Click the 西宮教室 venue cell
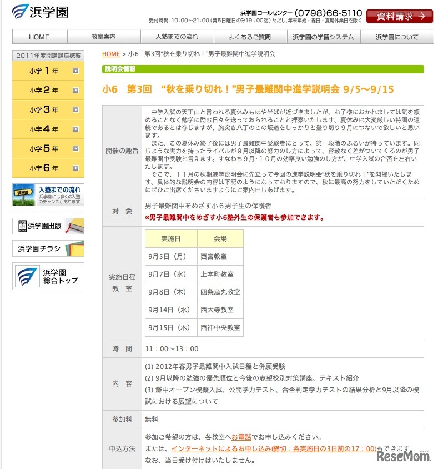The width and height of the screenshot is (438, 469). [x=220, y=256]
